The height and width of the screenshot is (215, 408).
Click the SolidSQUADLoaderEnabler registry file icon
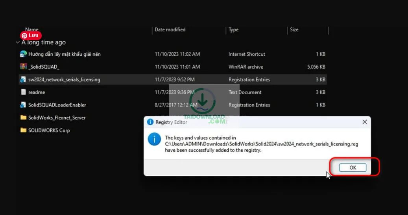(23, 105)
